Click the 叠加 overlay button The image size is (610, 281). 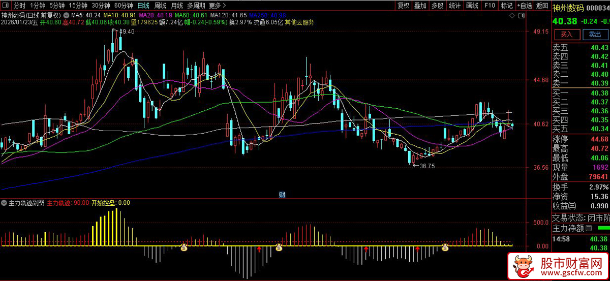coord(420,6)
